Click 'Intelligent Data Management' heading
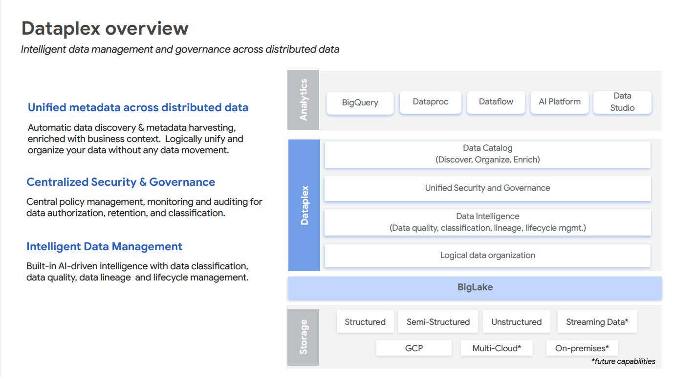The image size is (675, 377). (104, 247)
